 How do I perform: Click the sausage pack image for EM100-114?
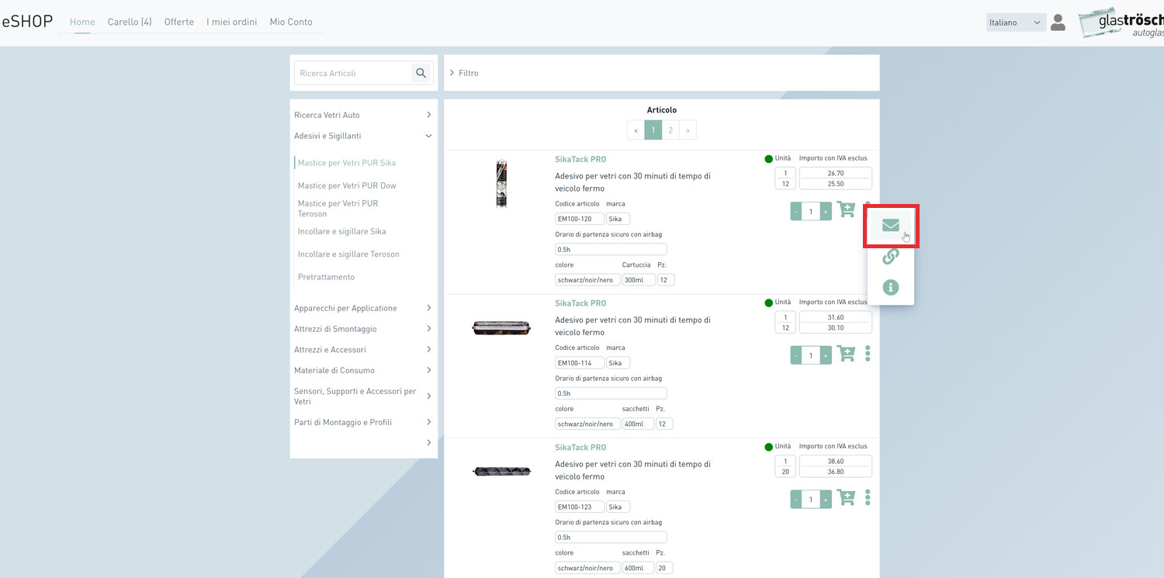(x=501, y=328)
